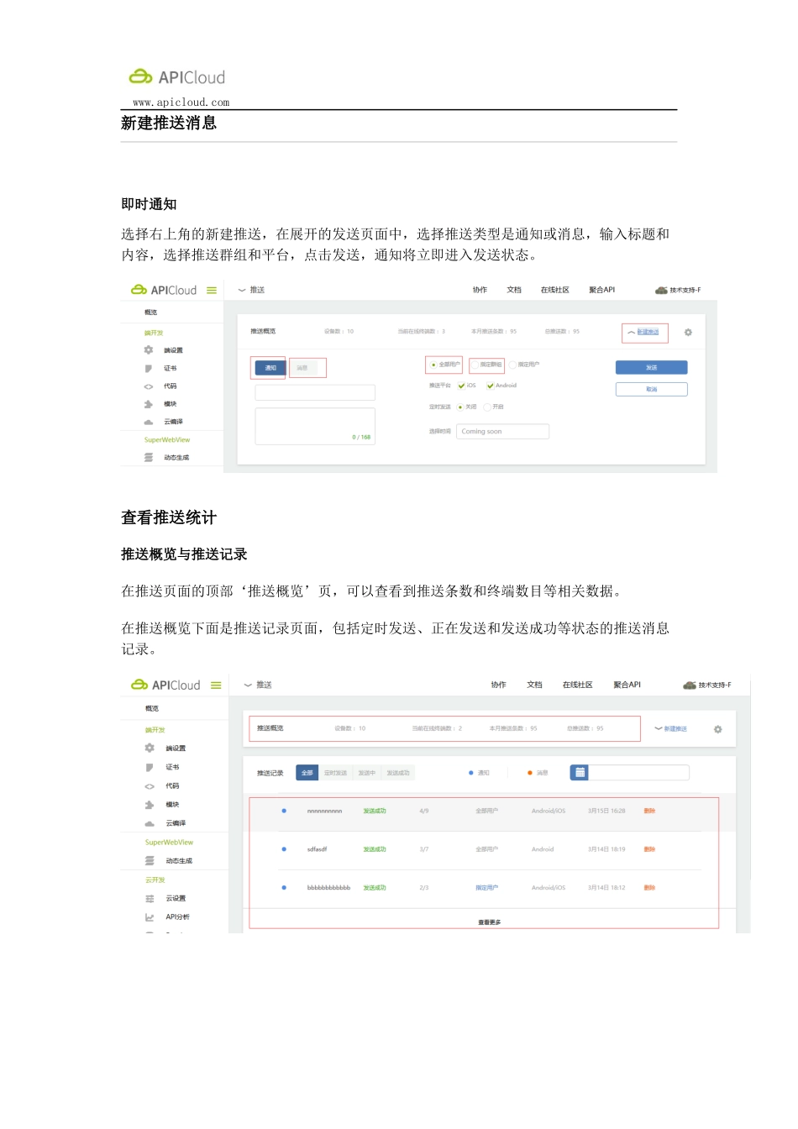798x1129 pixels.
Task: Click 删除 on the nnnnnnnnnn record row
Action: 649,811
